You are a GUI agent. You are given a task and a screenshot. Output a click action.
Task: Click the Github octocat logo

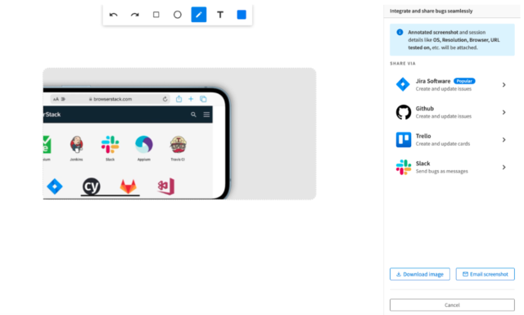404,112
